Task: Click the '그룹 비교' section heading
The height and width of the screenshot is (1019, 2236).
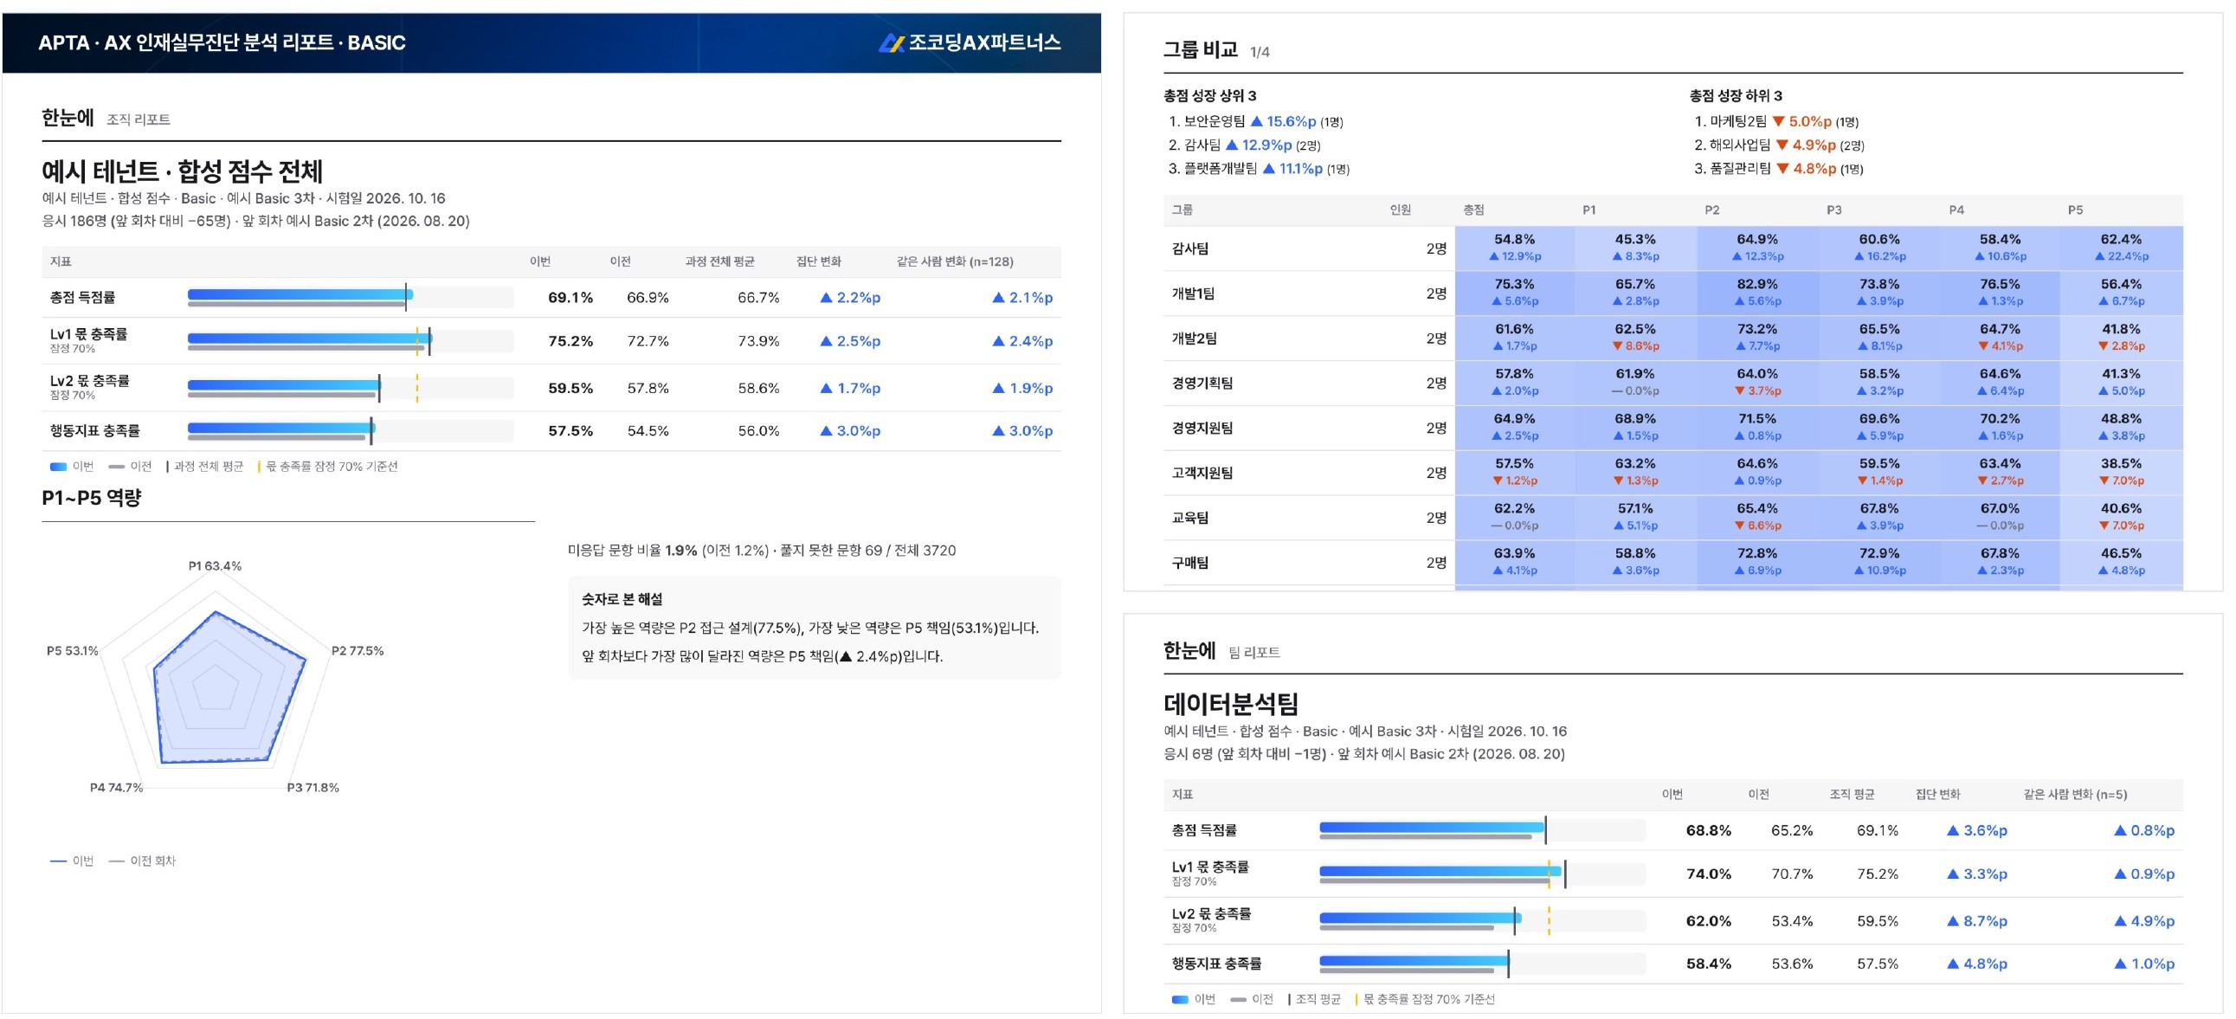Action: click(1201, 49)
